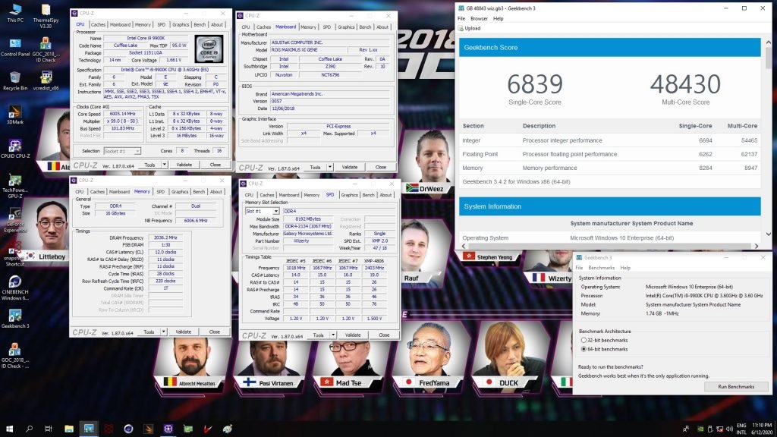
Task: Open Task View on the taskbar
Action: pos(49,429)
